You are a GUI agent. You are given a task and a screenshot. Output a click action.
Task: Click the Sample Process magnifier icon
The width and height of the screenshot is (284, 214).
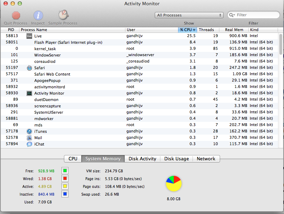pyautogui.click(x=63, y=15)
